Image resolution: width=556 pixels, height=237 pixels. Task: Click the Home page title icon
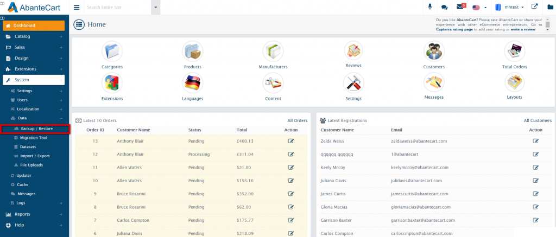coord(79,24)
